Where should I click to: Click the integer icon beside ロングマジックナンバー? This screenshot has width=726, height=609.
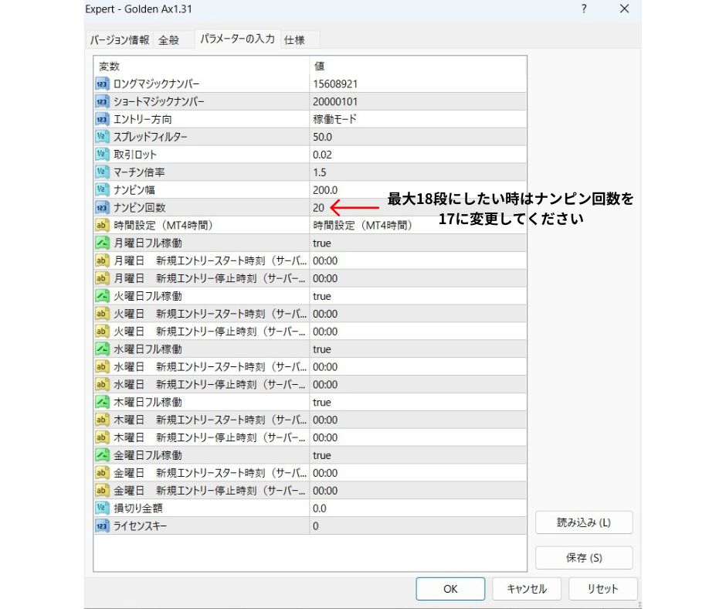[x=102, y=83]
